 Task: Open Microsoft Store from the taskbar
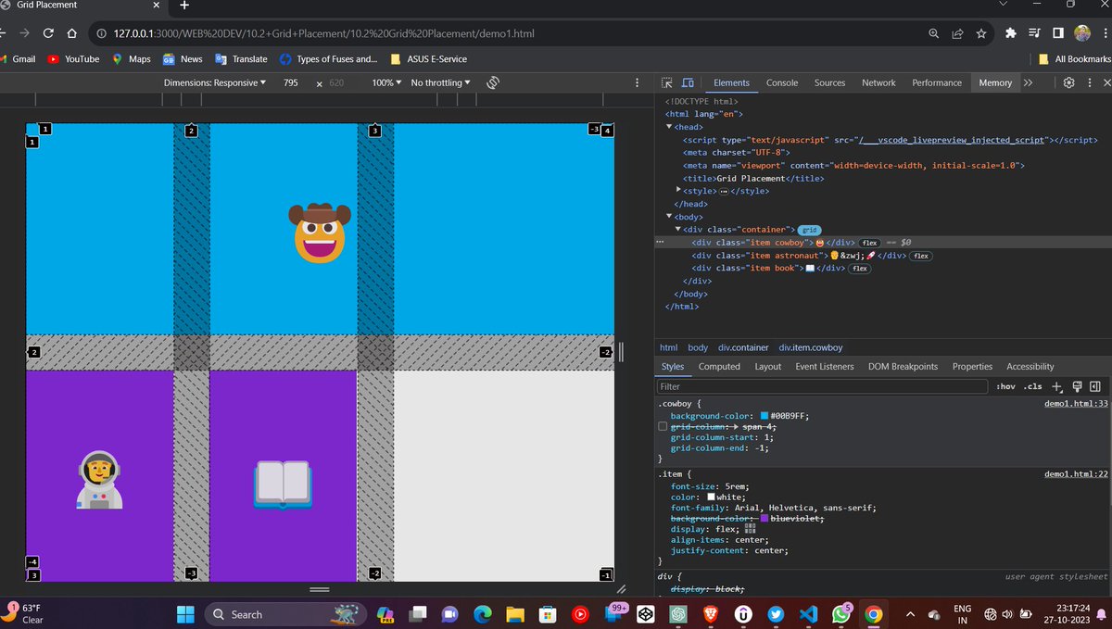coord(547,614)
